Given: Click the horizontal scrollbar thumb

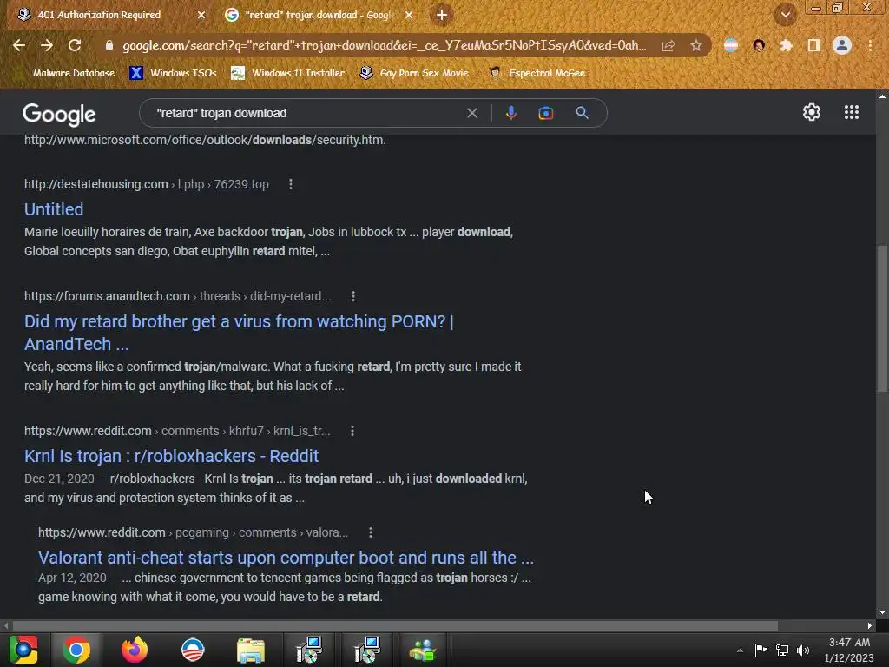Looking at the screenshot, I should coord(395,625).
